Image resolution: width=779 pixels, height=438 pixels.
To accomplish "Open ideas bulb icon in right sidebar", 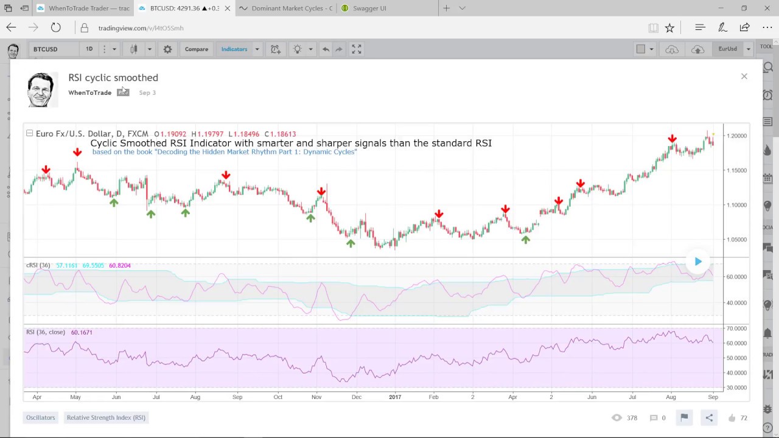I will click(x=767, y=205).
